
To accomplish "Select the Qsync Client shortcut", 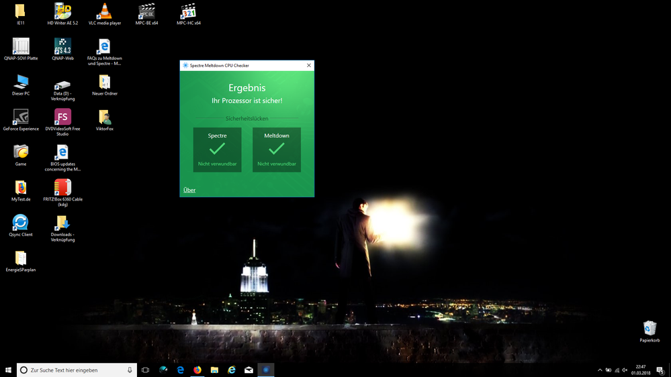I will [x=21, y=225].
